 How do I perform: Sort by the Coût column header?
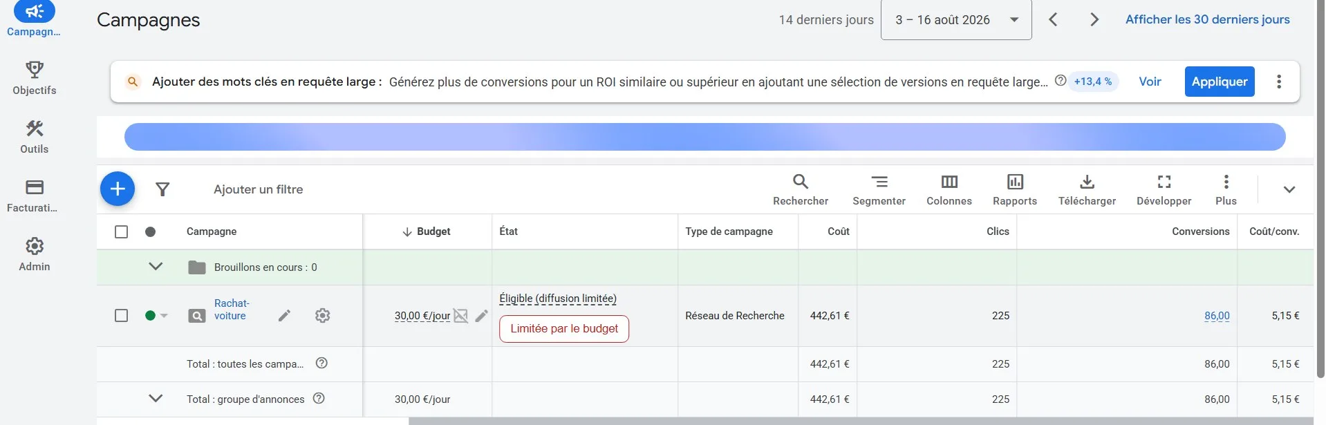pyautogui.click(x=839, y=232)
